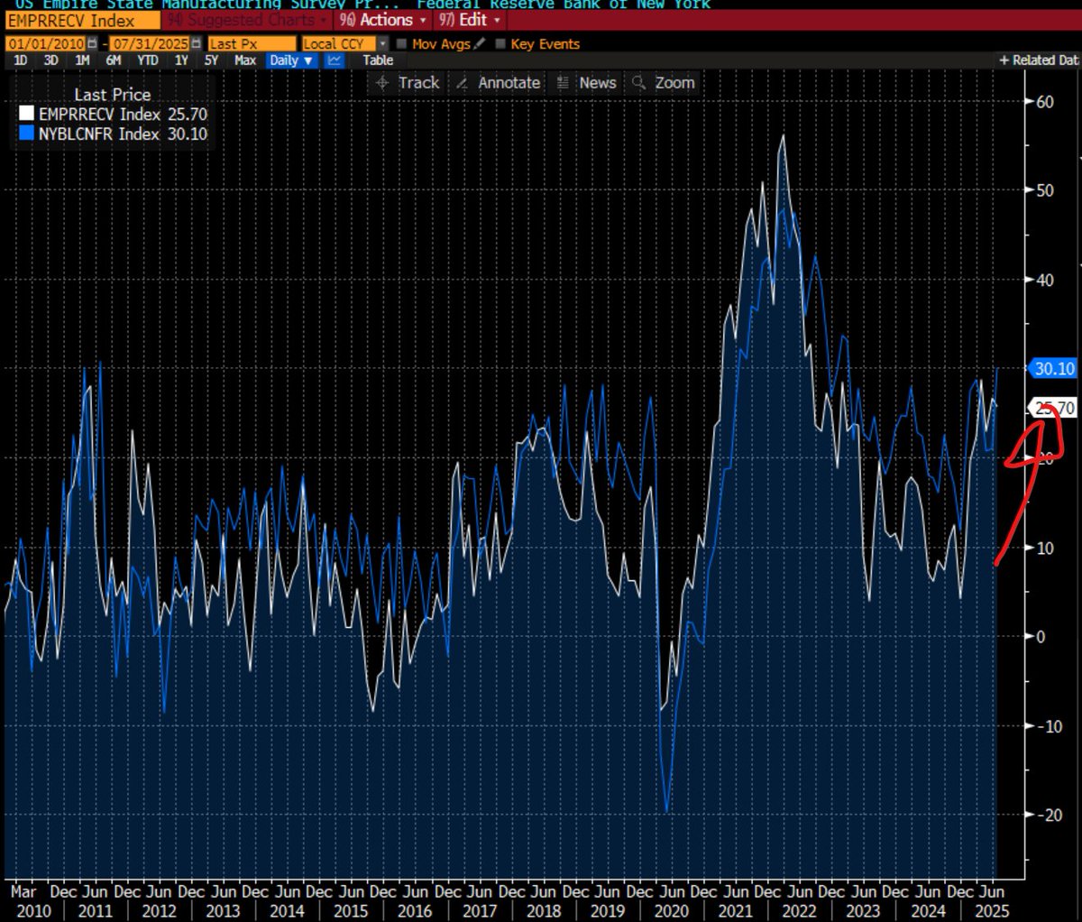Click the News button label
This screenshot has width=1082, height=922.
tap(598, 82)
